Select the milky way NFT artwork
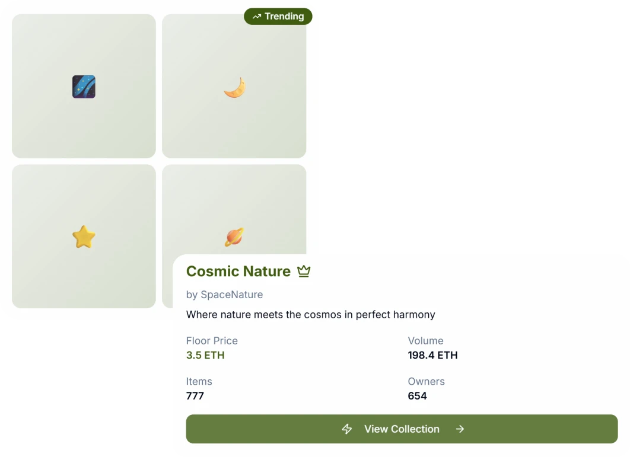The width and height of the screenshot is (630, 457). (x=83, y=86)
